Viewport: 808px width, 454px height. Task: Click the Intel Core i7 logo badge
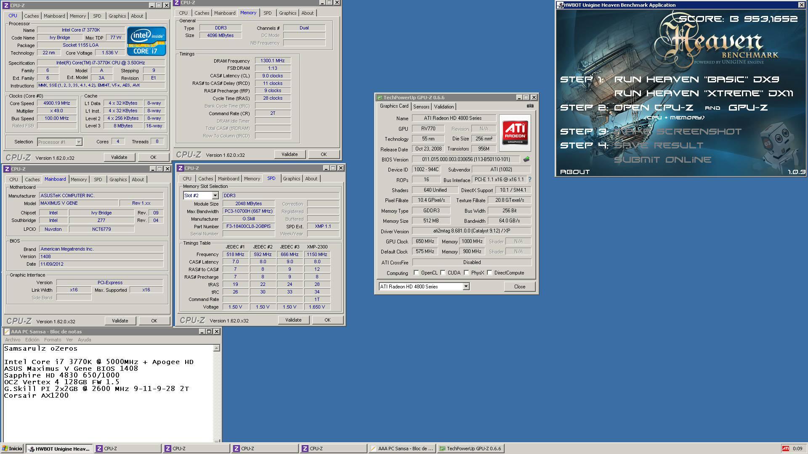[x=146, y=41]
